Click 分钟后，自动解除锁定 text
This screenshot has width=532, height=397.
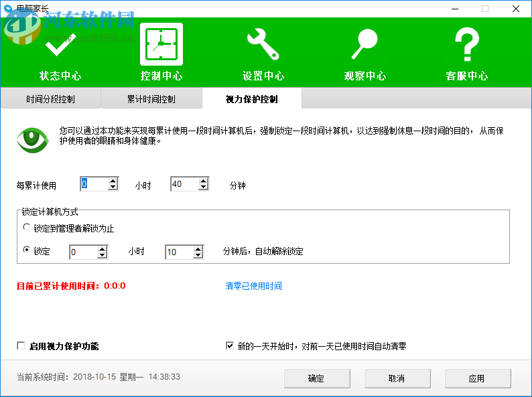[263, 252]
